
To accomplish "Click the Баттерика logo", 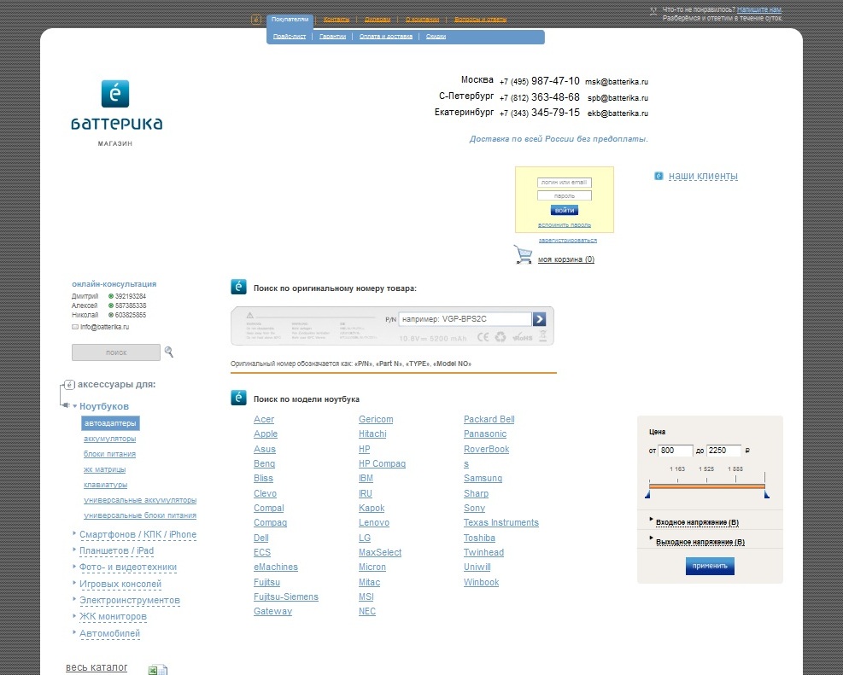I will coord(116,107).
